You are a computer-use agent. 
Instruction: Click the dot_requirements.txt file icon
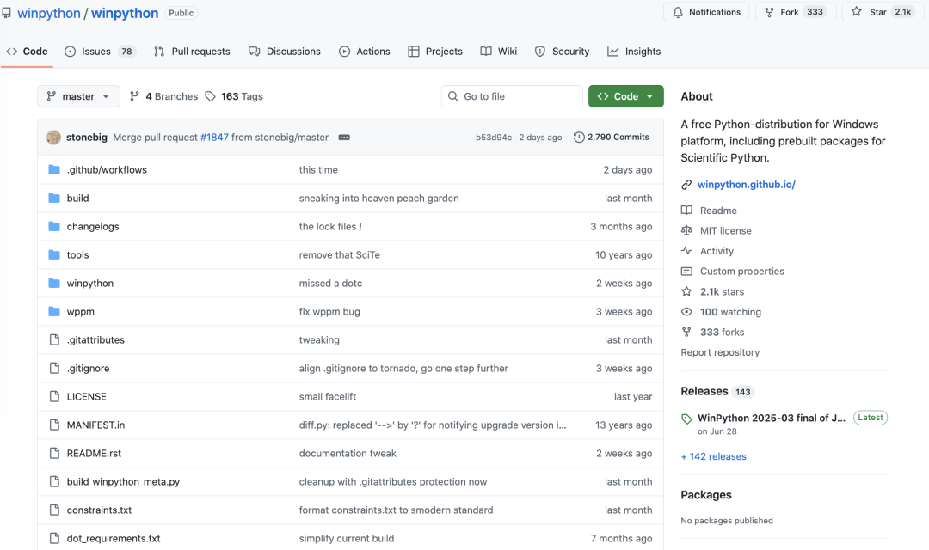[54, 539]
